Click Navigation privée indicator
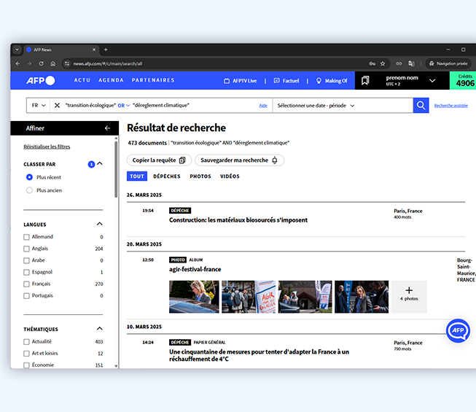 pos(448,63)
